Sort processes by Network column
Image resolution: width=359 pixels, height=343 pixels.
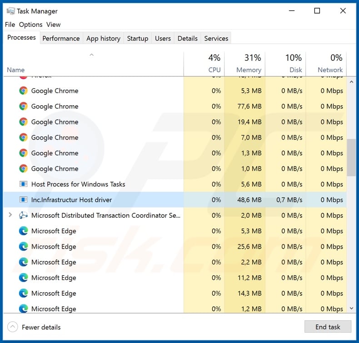[x=326, y=64]
